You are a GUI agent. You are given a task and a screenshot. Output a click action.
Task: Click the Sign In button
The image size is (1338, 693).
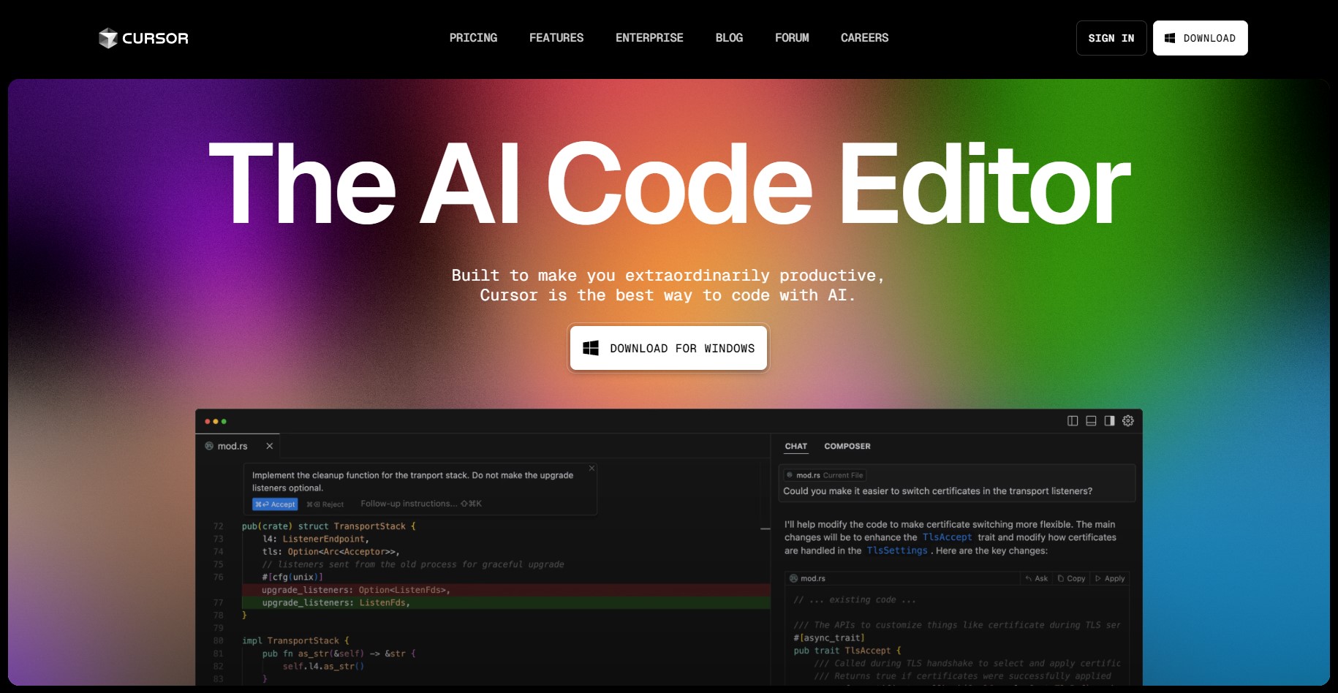tap(1111, 38)
